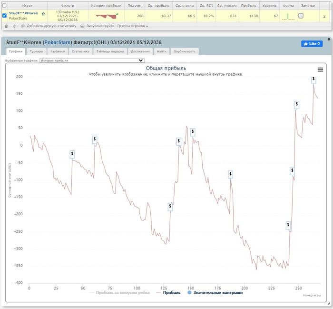Click the $ win marker near game 131
The image size is (333, 309).
coord(170,206)
